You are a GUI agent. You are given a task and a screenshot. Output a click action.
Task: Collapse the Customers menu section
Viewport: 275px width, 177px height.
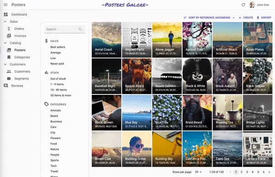[x=5, y=64]
